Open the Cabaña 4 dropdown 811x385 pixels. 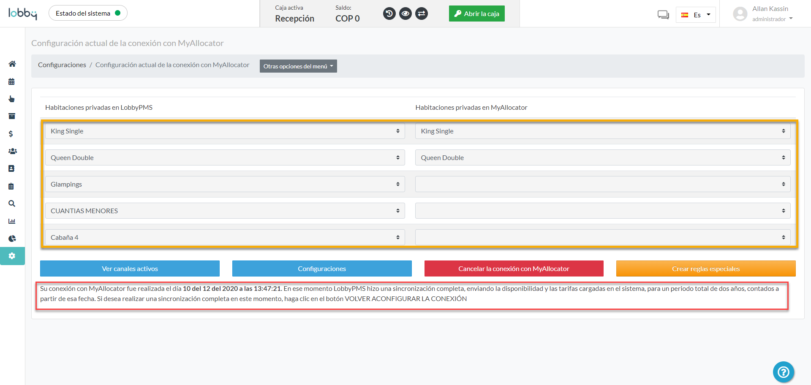click(x=225, y=237)
